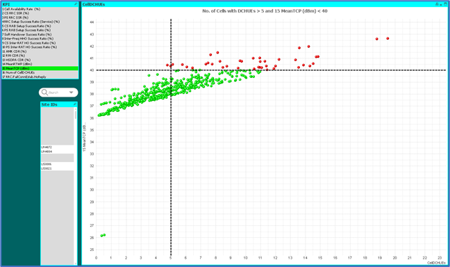
Task: Select KPI '13 HSDPA CDR (%)'
Action: coord(40,60)
